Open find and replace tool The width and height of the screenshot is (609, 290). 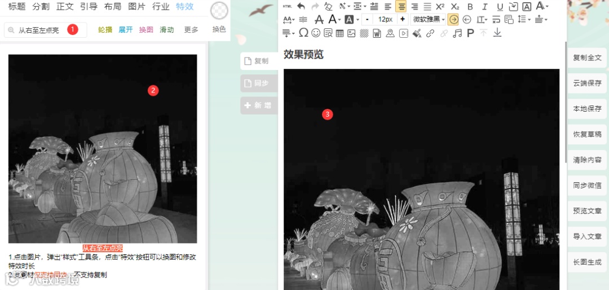(328, 33)
